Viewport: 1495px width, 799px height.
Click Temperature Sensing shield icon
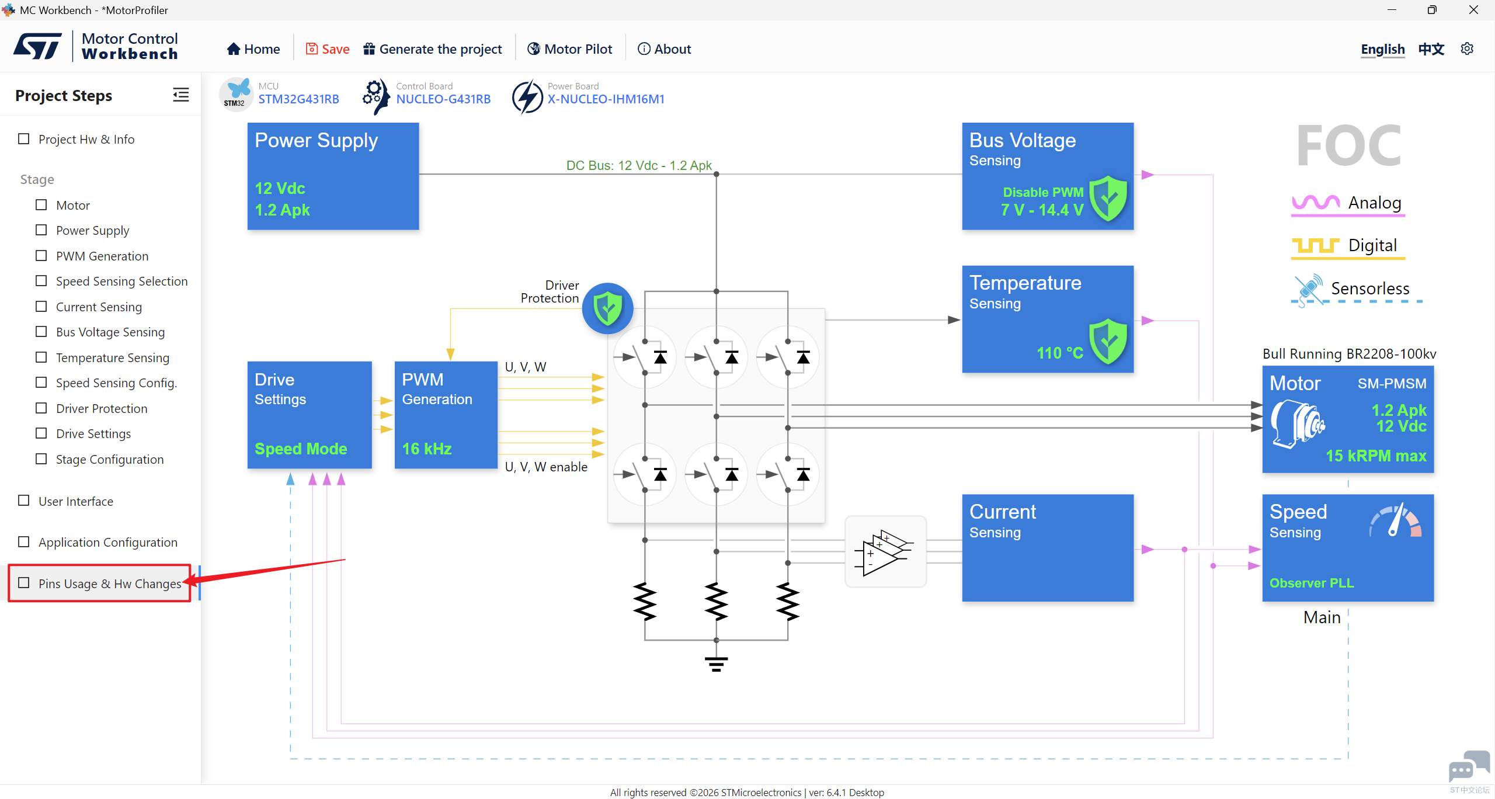pyautogui.click(x=1108, y=342)
